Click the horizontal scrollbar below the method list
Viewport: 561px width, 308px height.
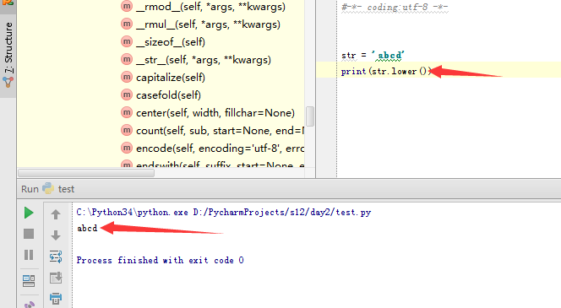click(x=86, y=173)
